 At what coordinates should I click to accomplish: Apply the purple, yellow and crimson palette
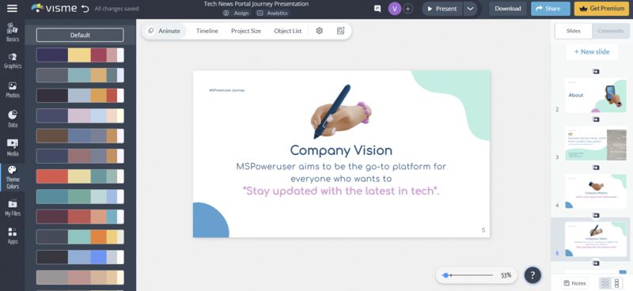(80, 55)
